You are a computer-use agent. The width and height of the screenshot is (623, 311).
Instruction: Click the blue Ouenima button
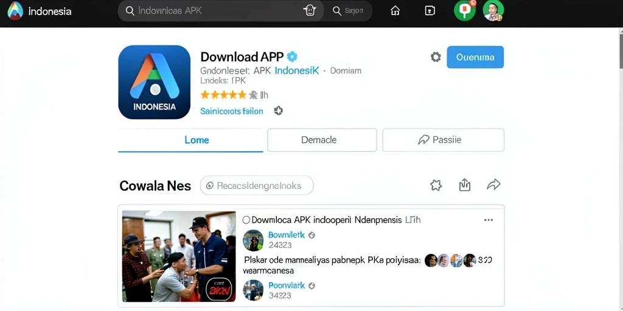tap(475, 57)
